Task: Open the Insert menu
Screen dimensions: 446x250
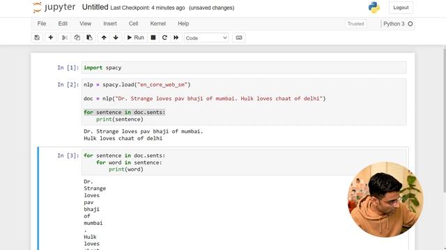Action: pos(110,24)
